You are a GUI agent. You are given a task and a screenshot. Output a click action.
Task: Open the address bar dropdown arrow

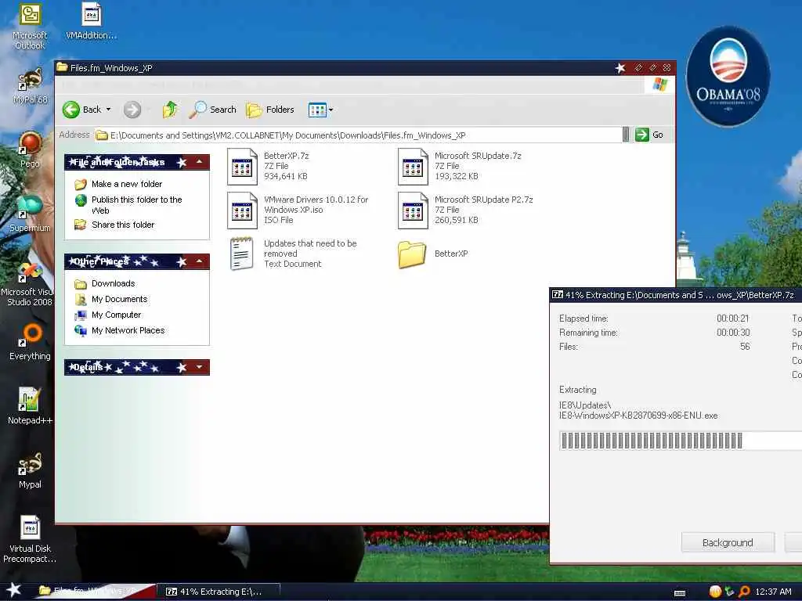pos(626,135)
